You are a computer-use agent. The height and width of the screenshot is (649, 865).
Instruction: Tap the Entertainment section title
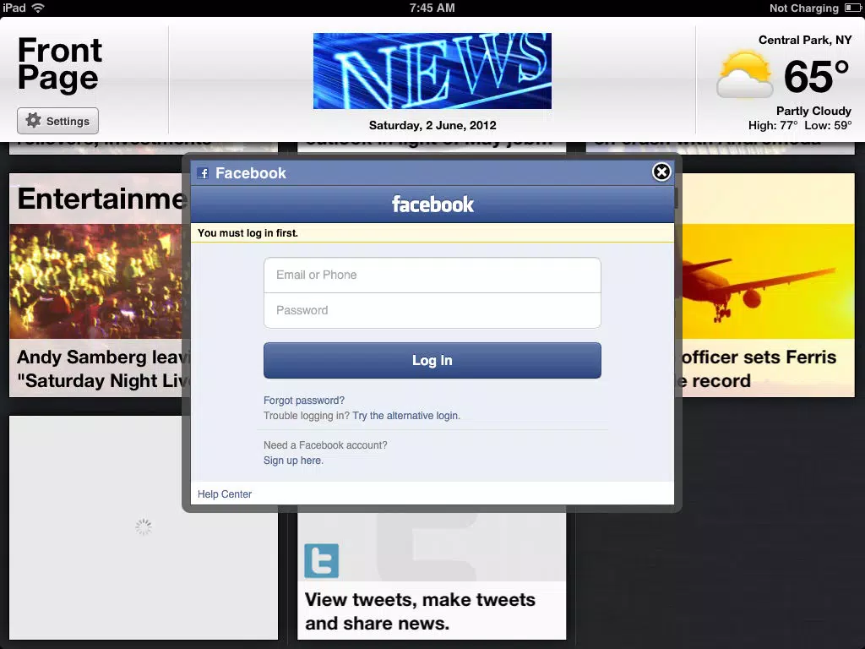[x=102, y=199]
